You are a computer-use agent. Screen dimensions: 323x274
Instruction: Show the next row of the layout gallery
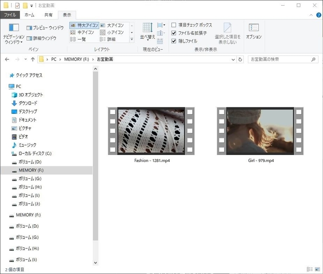(x=132, y=32)
